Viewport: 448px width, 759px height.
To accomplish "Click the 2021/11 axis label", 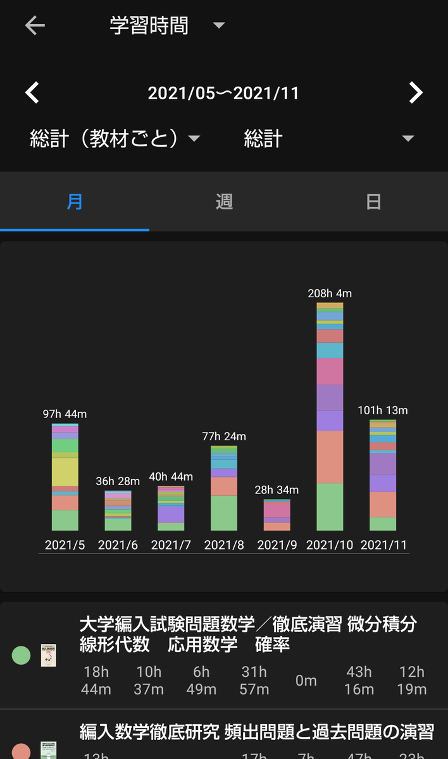I will pos(383,545).
